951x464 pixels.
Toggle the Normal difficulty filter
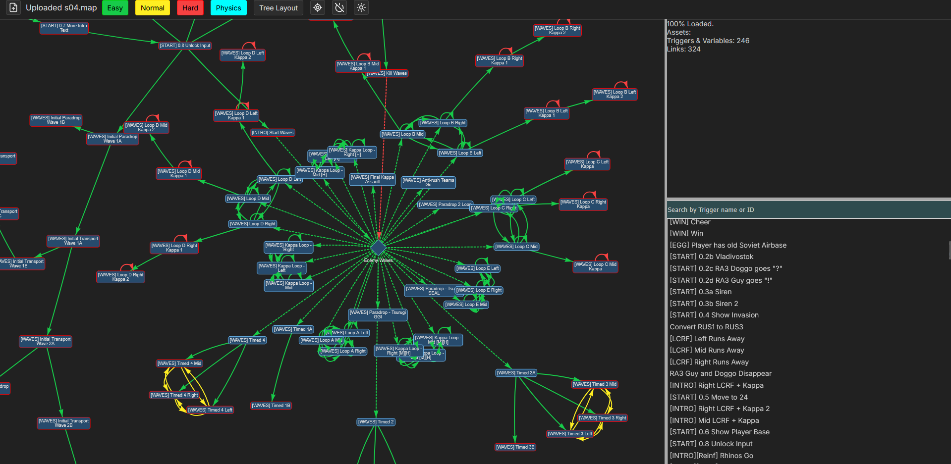(153, 8)
